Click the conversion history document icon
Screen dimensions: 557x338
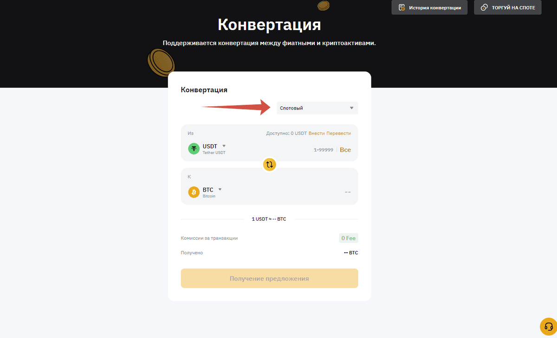pos(402,8)
